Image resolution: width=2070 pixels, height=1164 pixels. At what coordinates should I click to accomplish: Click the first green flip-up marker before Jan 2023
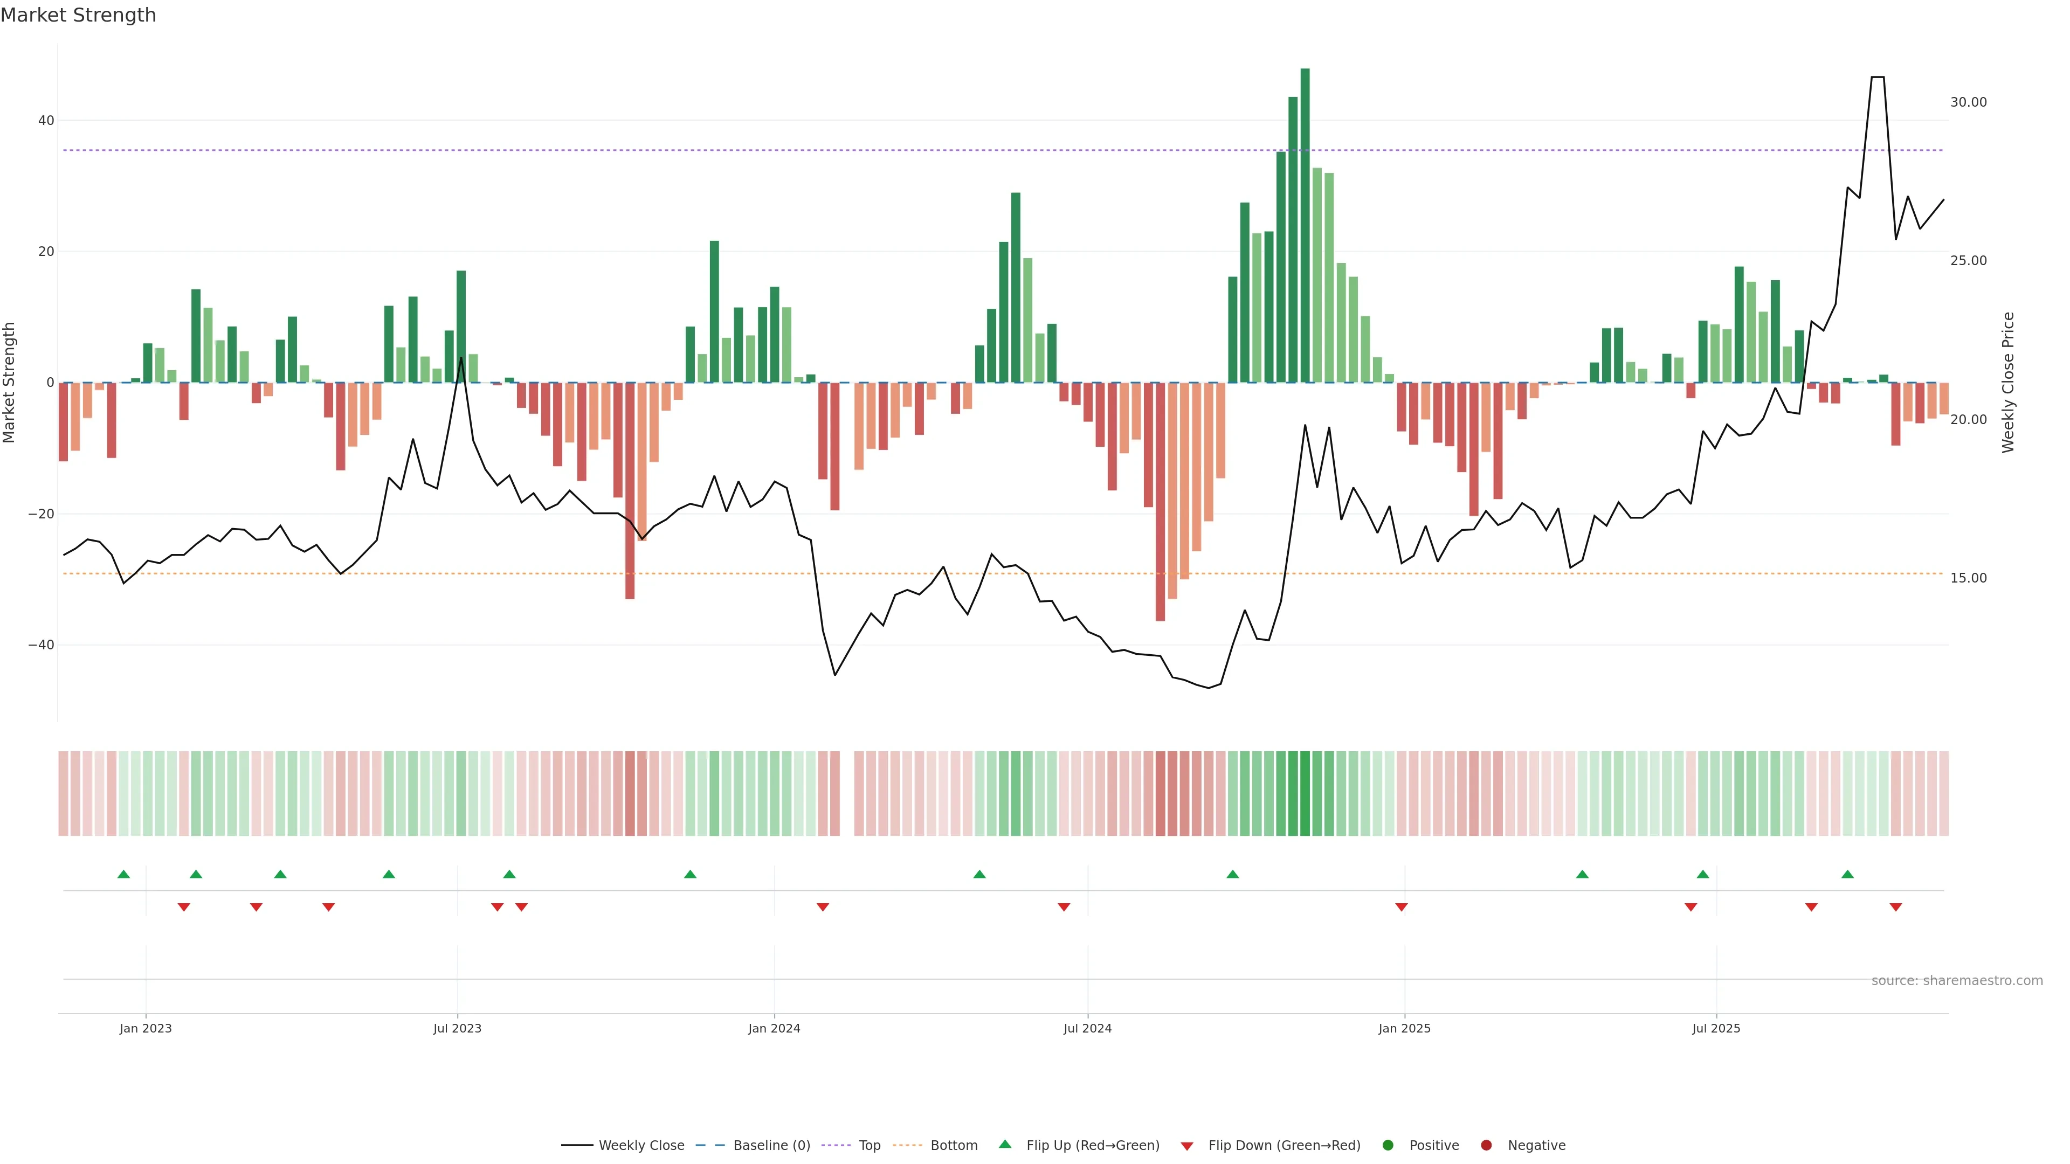click(x=123, y=874)
